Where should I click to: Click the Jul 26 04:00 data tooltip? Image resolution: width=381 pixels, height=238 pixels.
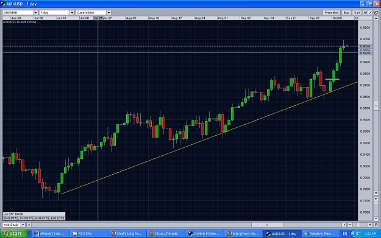point(34,216)
